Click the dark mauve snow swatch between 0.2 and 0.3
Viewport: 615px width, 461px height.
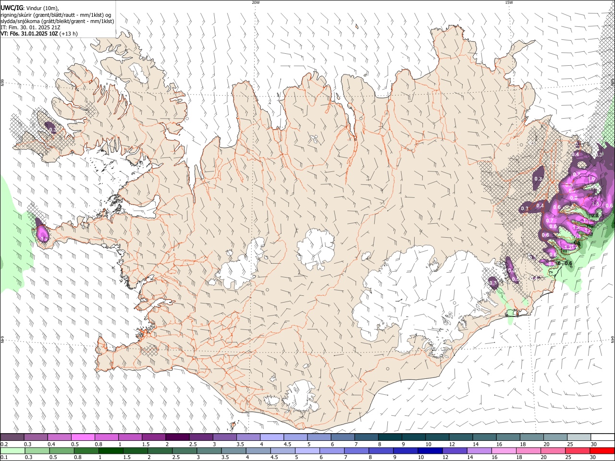pos(12,437)
